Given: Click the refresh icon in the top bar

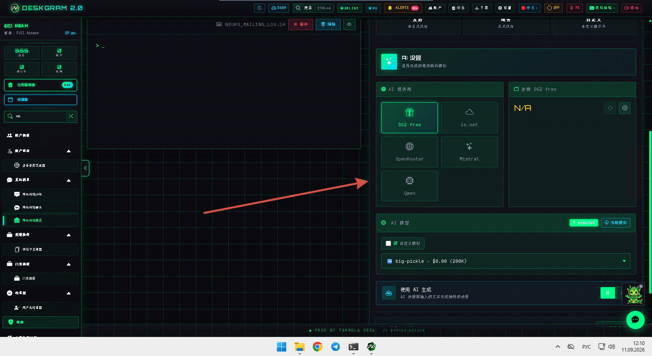Looking at the screenshot, I should pyautogui.click(x=259, y=8).
